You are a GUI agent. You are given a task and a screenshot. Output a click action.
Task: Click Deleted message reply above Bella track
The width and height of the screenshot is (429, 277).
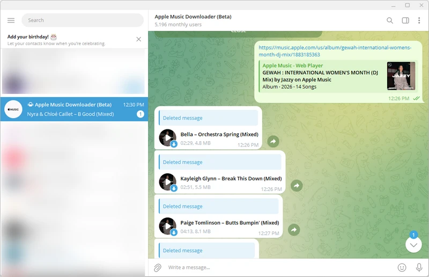[209, 118]
